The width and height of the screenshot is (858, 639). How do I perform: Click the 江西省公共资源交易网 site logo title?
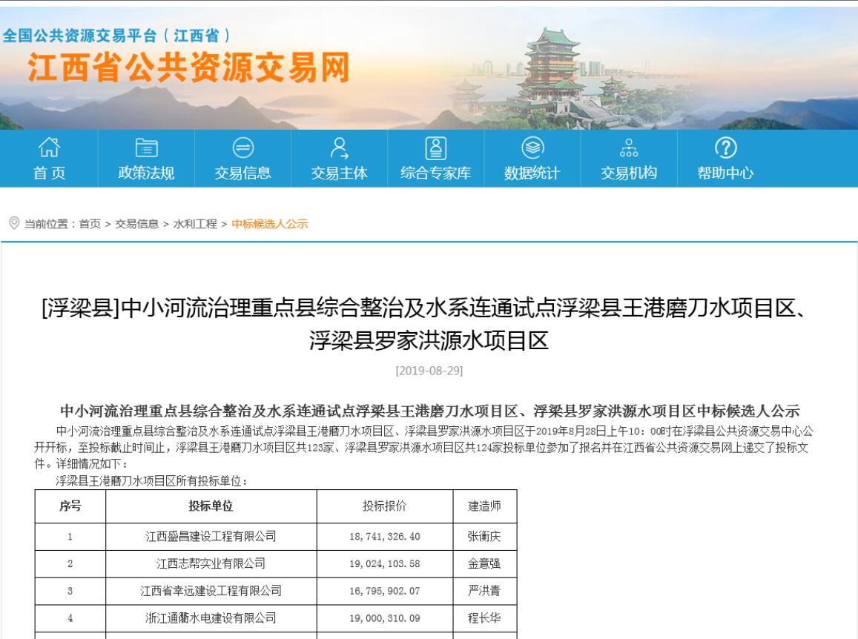(x=188, y=70)
